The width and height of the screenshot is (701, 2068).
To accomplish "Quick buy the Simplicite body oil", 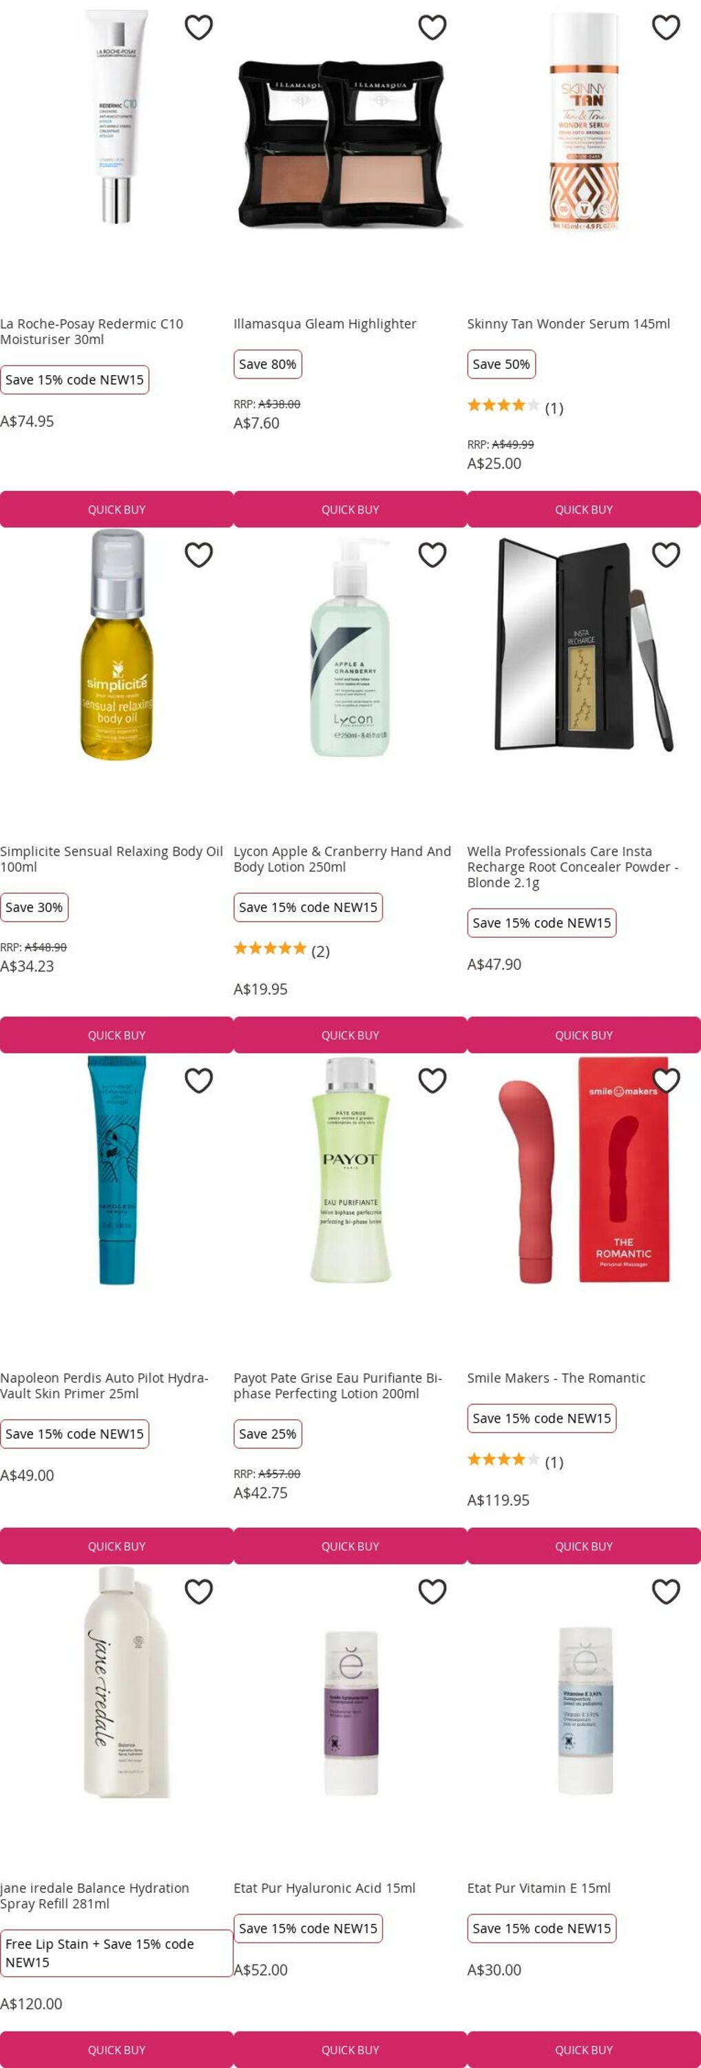I will [116, 1035].
